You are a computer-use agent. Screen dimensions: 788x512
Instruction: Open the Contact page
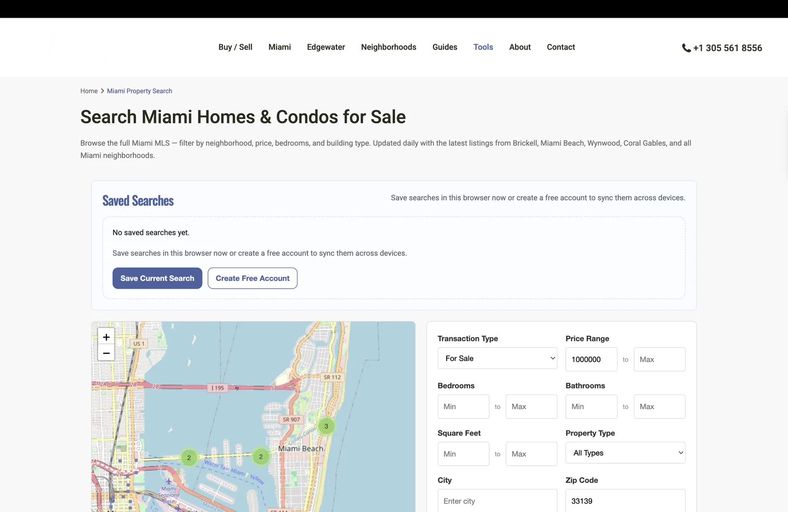tap(561, 47)
